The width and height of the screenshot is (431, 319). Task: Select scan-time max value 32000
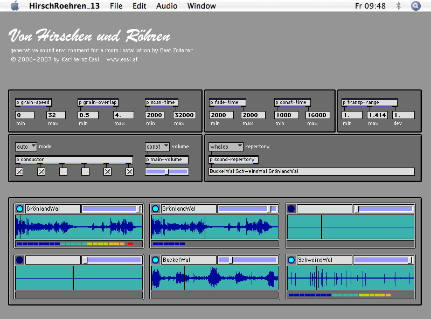(x=184, y=115)
